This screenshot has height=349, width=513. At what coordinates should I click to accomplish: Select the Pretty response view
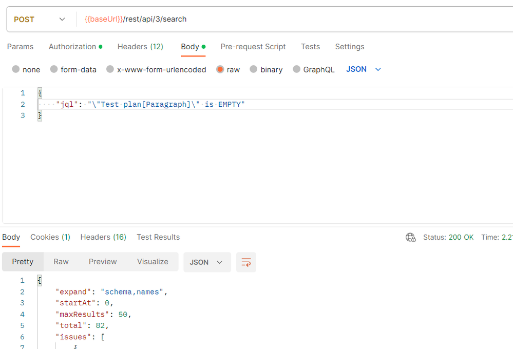tap(23, 262)
